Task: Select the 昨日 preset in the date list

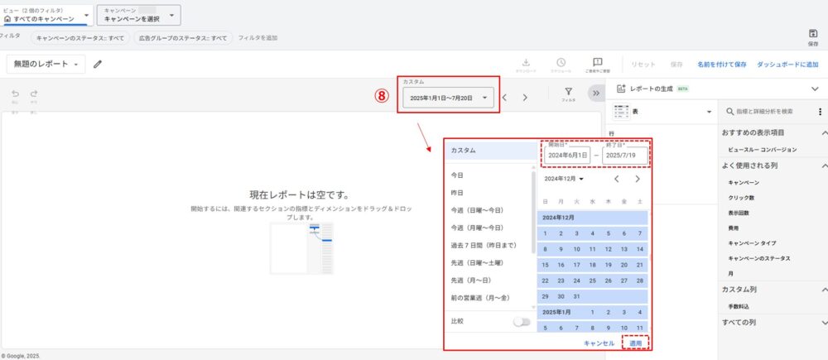Action: coord(458,193)
